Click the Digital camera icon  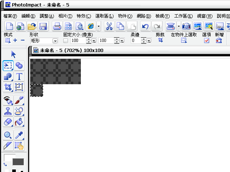[x=186, y=26]
